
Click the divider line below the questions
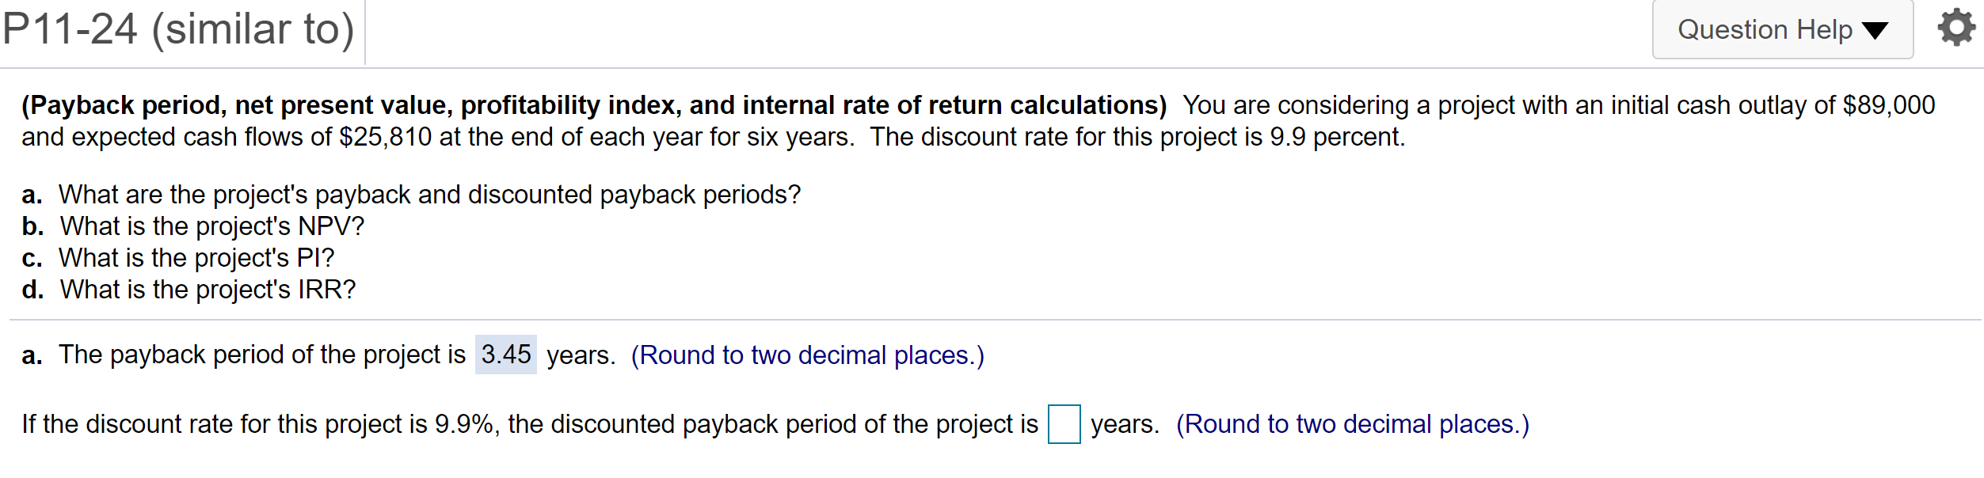coord(990,320)
